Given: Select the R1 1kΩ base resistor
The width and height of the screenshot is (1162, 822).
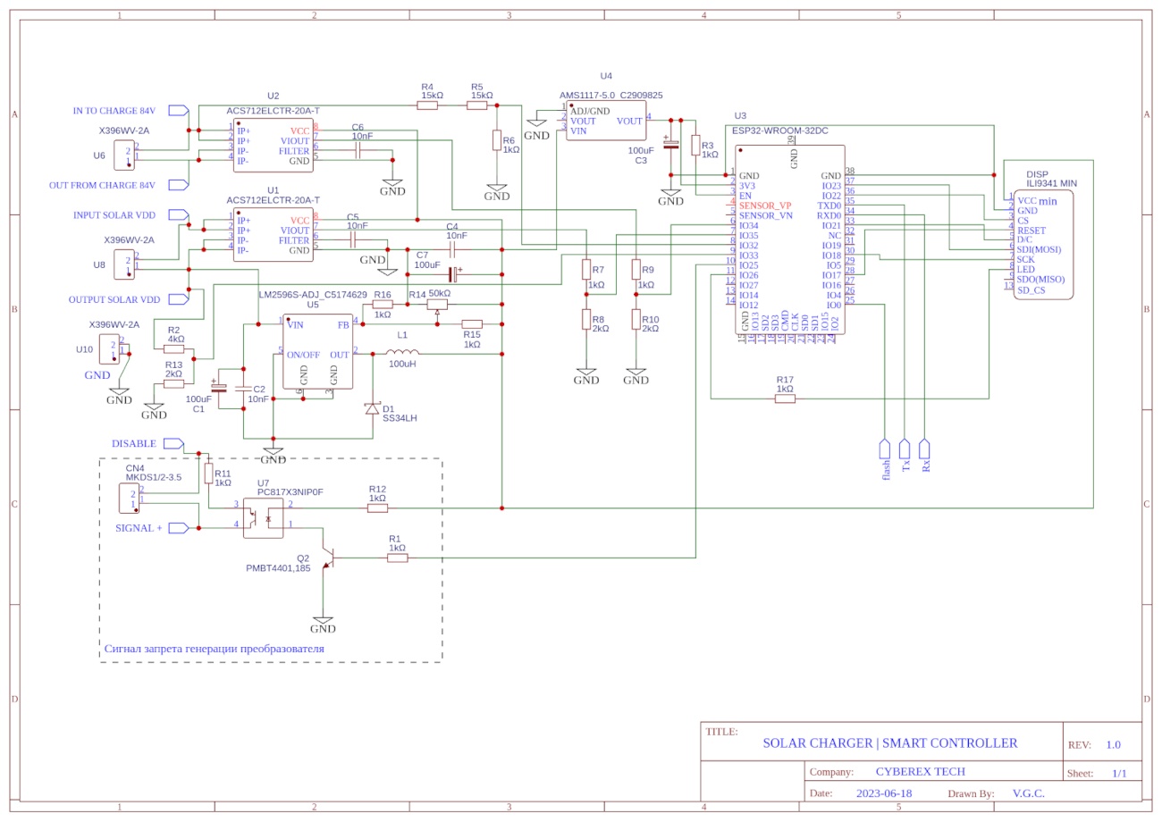Looking at the screenshot, I should pos(398,558).
